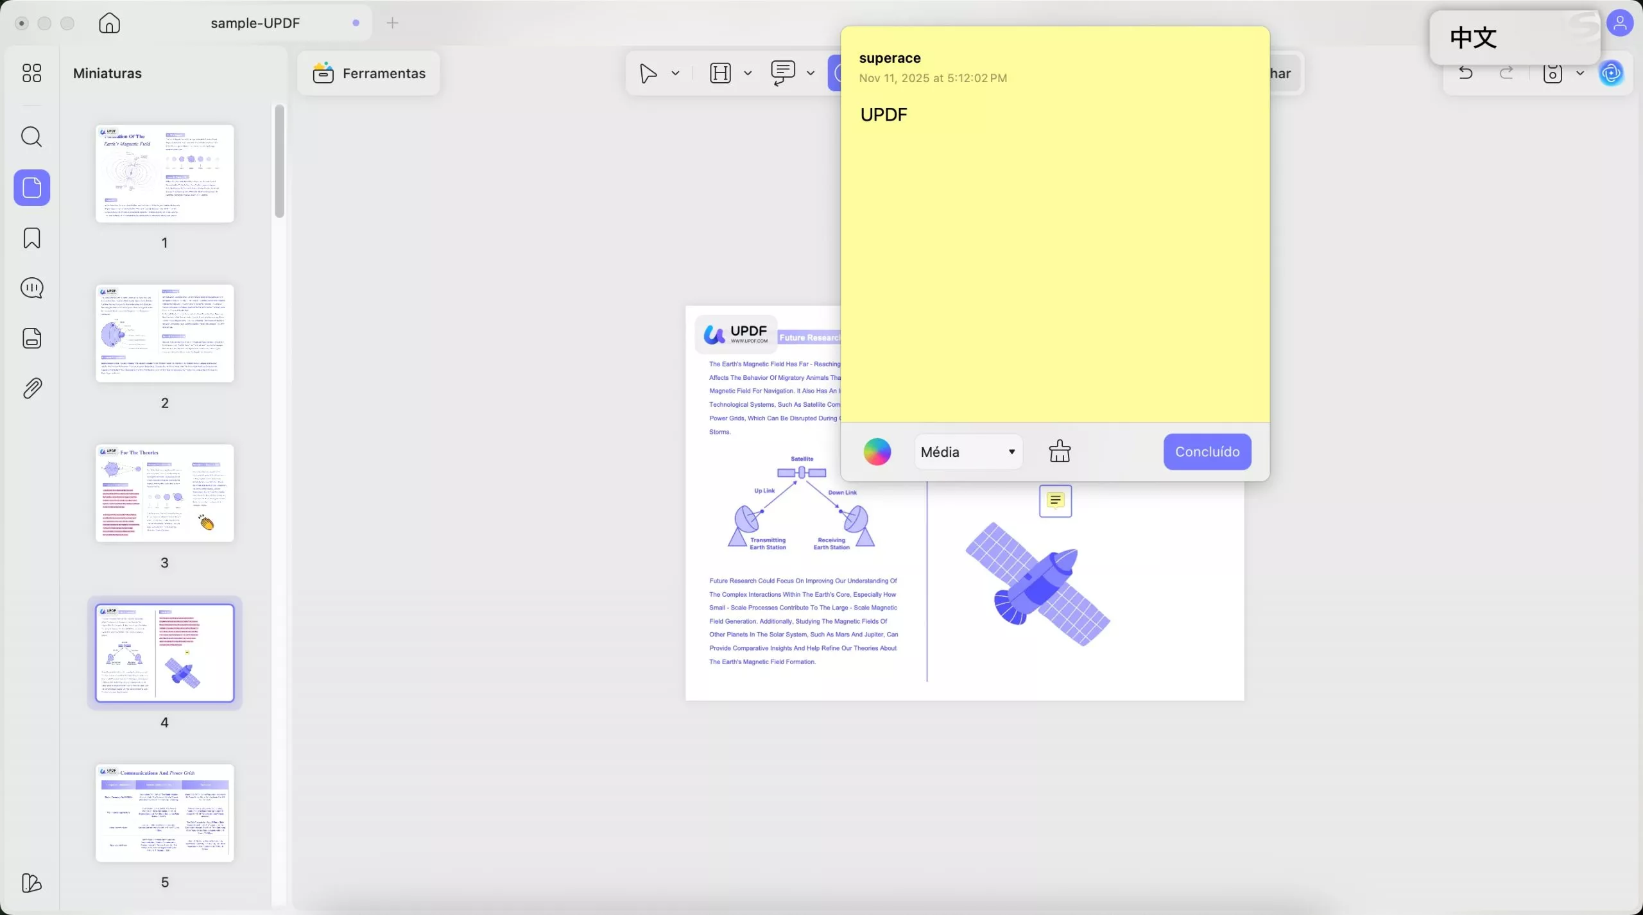This screenshot has height=915, width=1643.
Task: Open the bookmarks panel
Action: coord(31,238)
